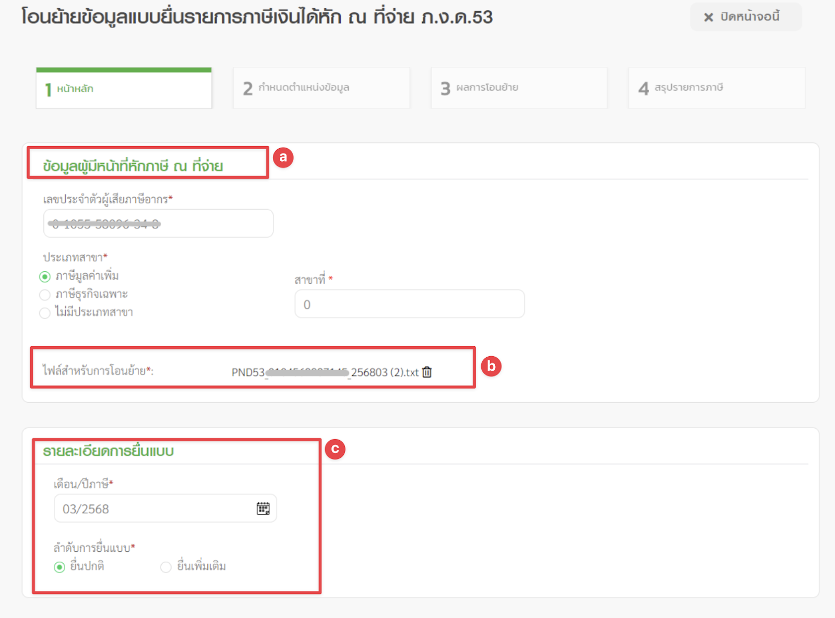
Task: Click the เลขประจำตัวผู้เสียภาษีอากร input field
Action: click(x=158, y=224)
